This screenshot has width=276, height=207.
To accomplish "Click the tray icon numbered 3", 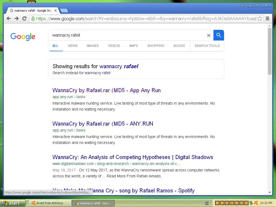I will tap(232, 203).
